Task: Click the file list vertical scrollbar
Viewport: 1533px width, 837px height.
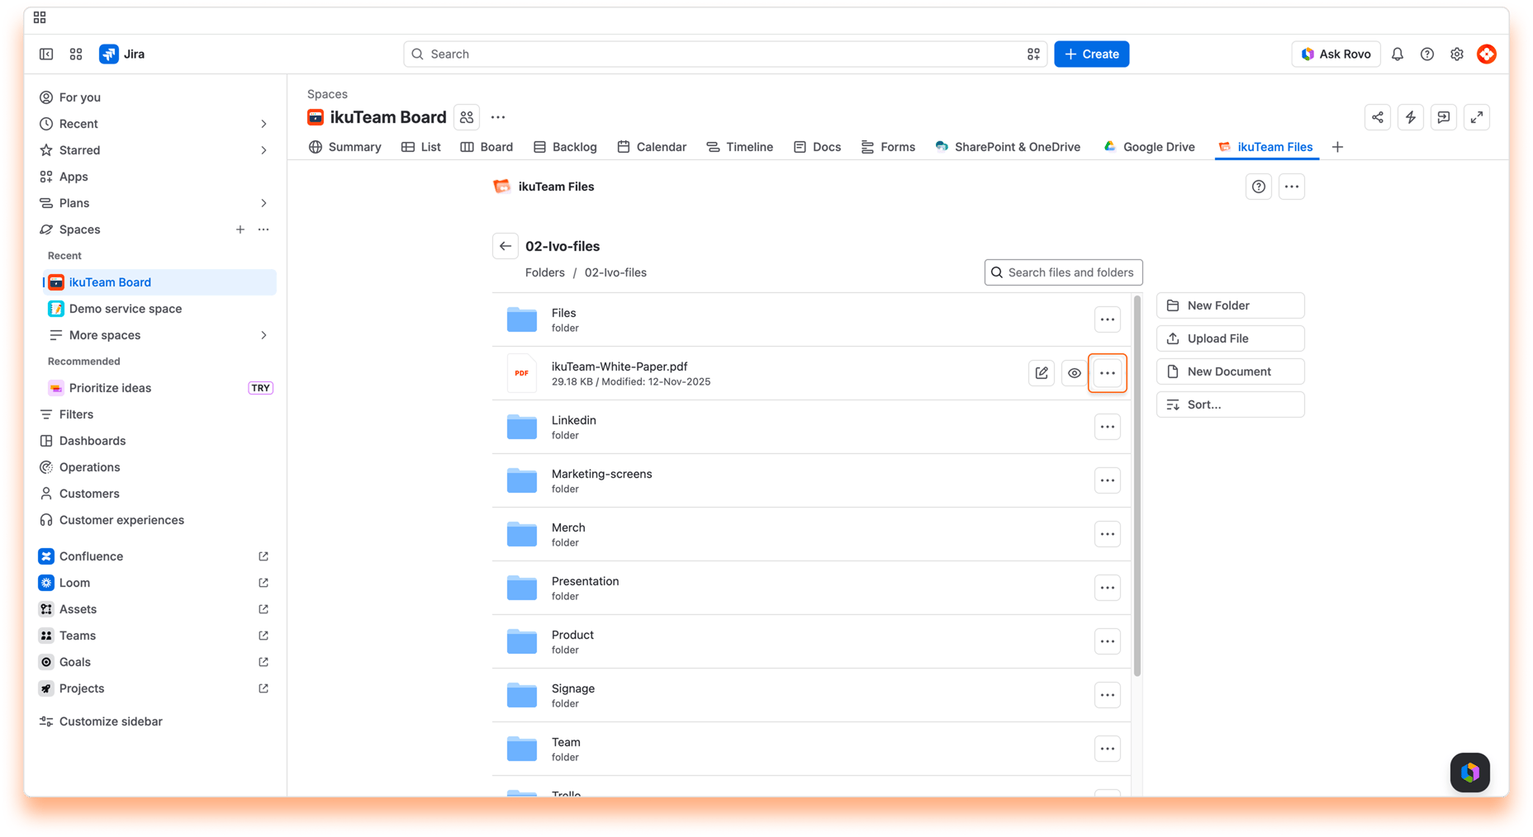Action: click(x=1137, y=485)
